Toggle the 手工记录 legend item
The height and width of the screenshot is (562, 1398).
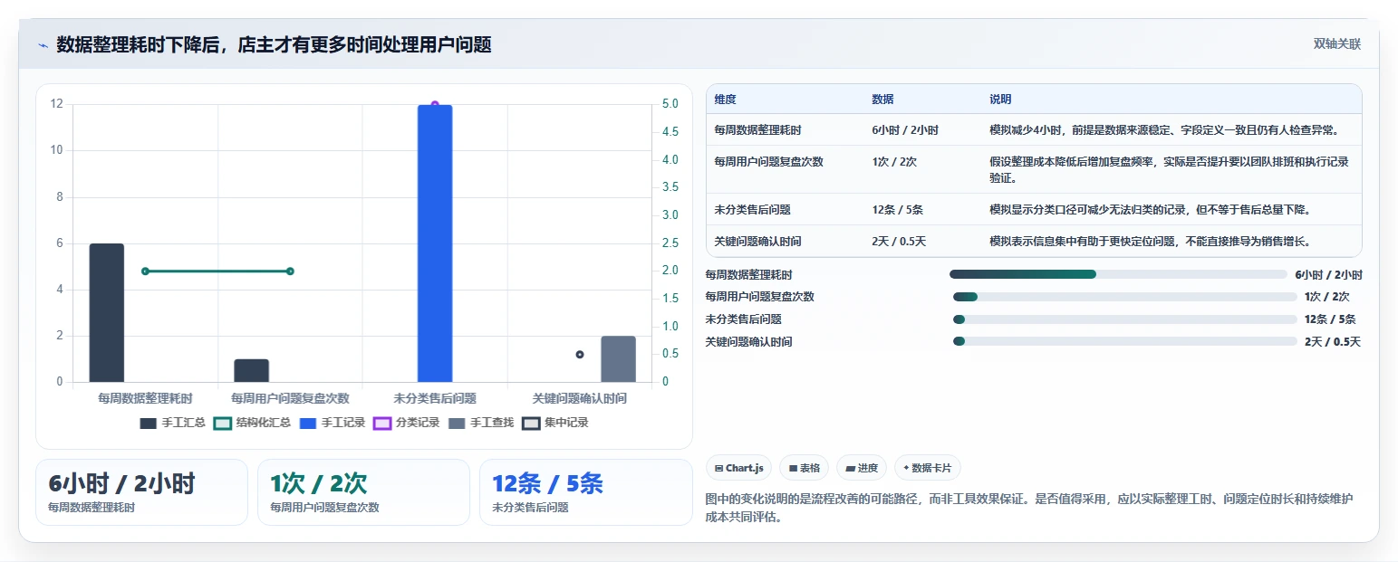coord(332,423)
